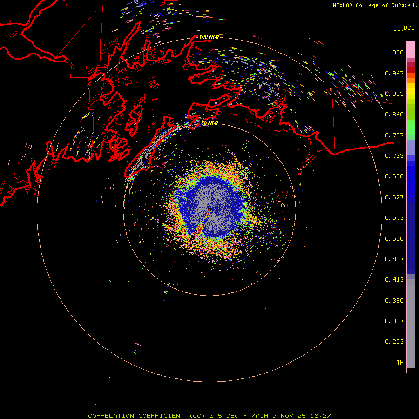Pick the pink swatch beside 1.000
The height and width of the screenshot is (419, 419).
coord(411,50)
